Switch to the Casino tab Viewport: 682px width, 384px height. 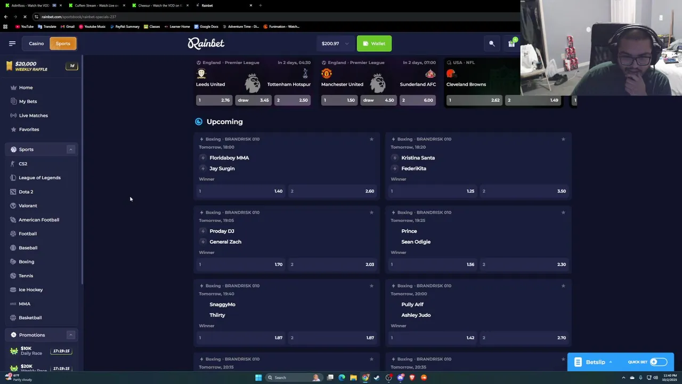point(36,44)
